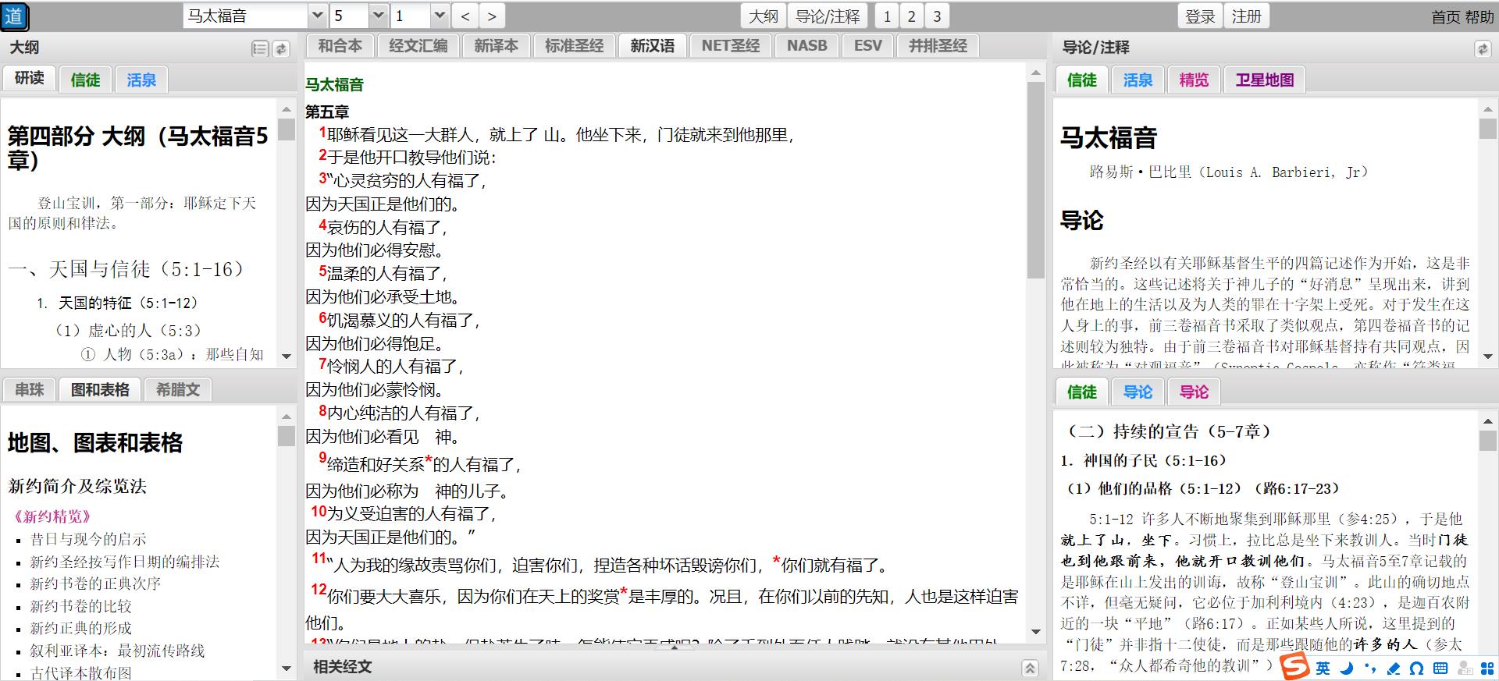Switch to the 和合本 translation tab

click(340, 46)
